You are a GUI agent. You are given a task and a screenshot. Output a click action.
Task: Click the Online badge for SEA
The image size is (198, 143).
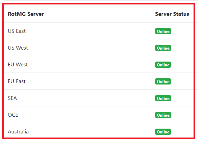pos(163,98)
